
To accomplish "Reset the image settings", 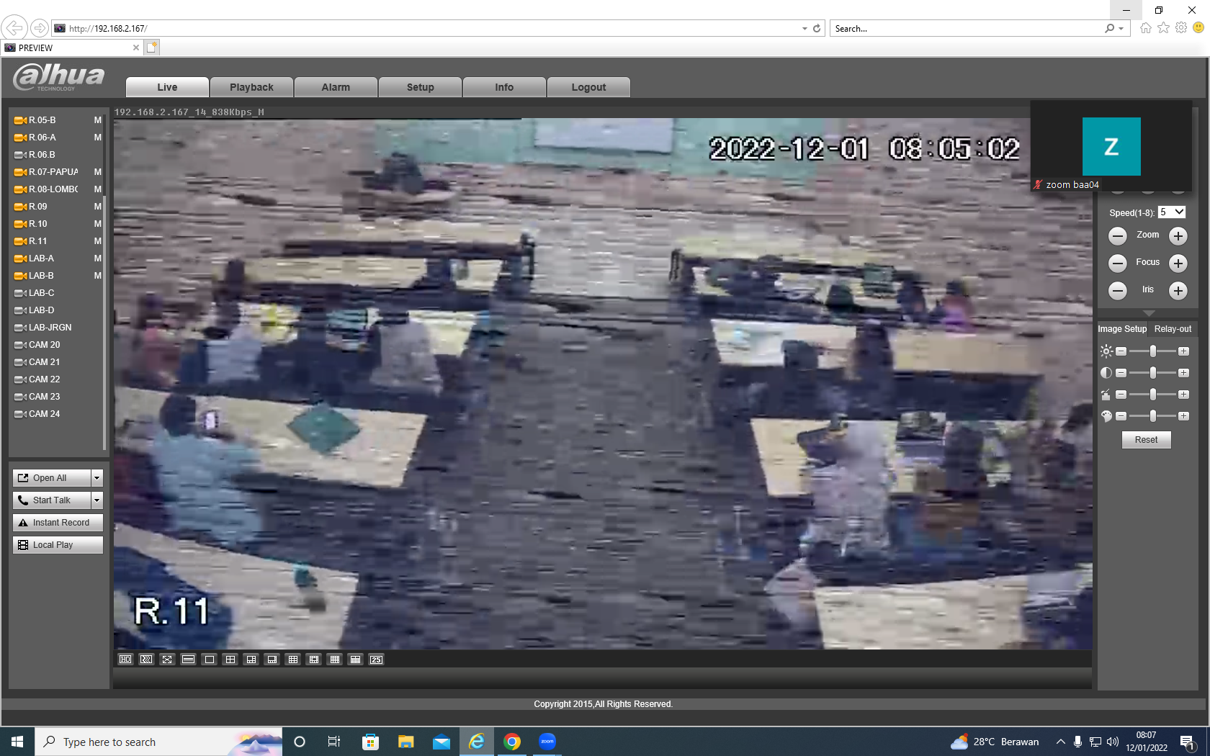I will point(1147,440).
